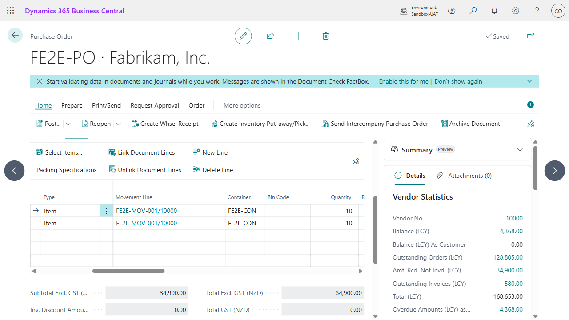Pin the main action bar
The image size is (569, 320).
coord(530,124)
